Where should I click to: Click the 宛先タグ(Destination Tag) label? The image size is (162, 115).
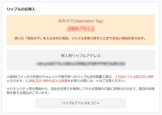81,21
